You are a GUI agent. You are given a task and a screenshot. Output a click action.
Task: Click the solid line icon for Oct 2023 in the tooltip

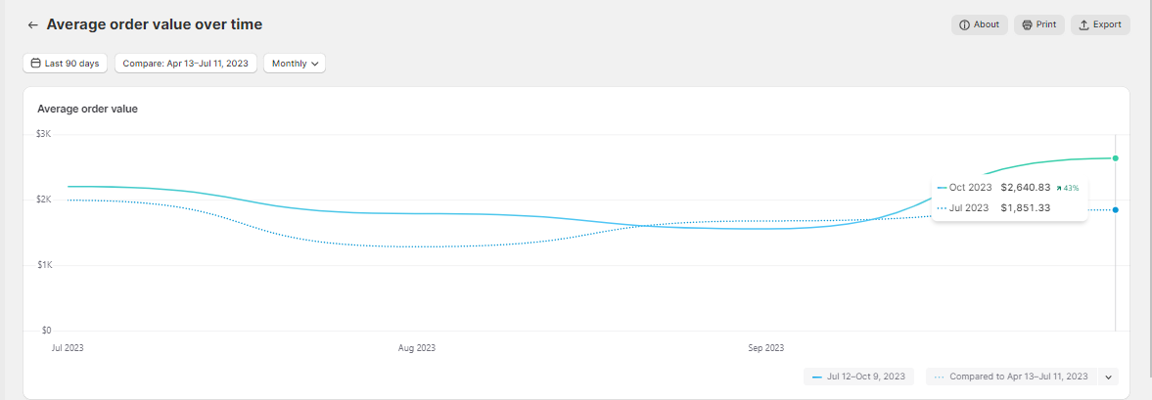coord(942,188)
